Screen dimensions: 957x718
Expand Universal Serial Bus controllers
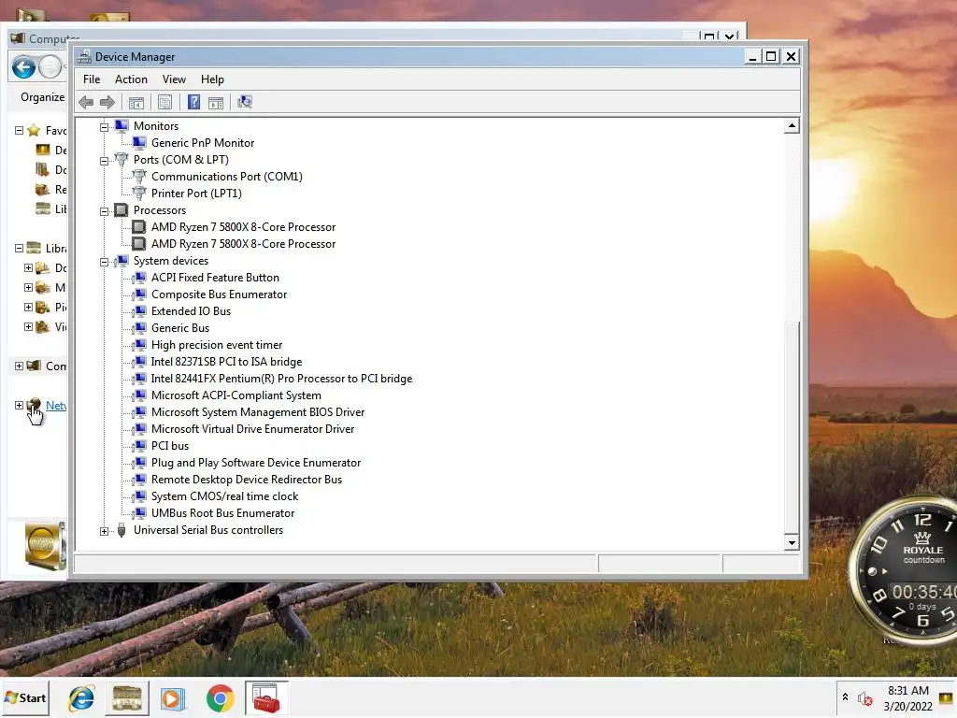[105, 531]
